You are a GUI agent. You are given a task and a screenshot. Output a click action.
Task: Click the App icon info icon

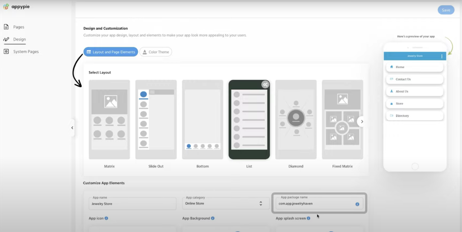point(106,218)
